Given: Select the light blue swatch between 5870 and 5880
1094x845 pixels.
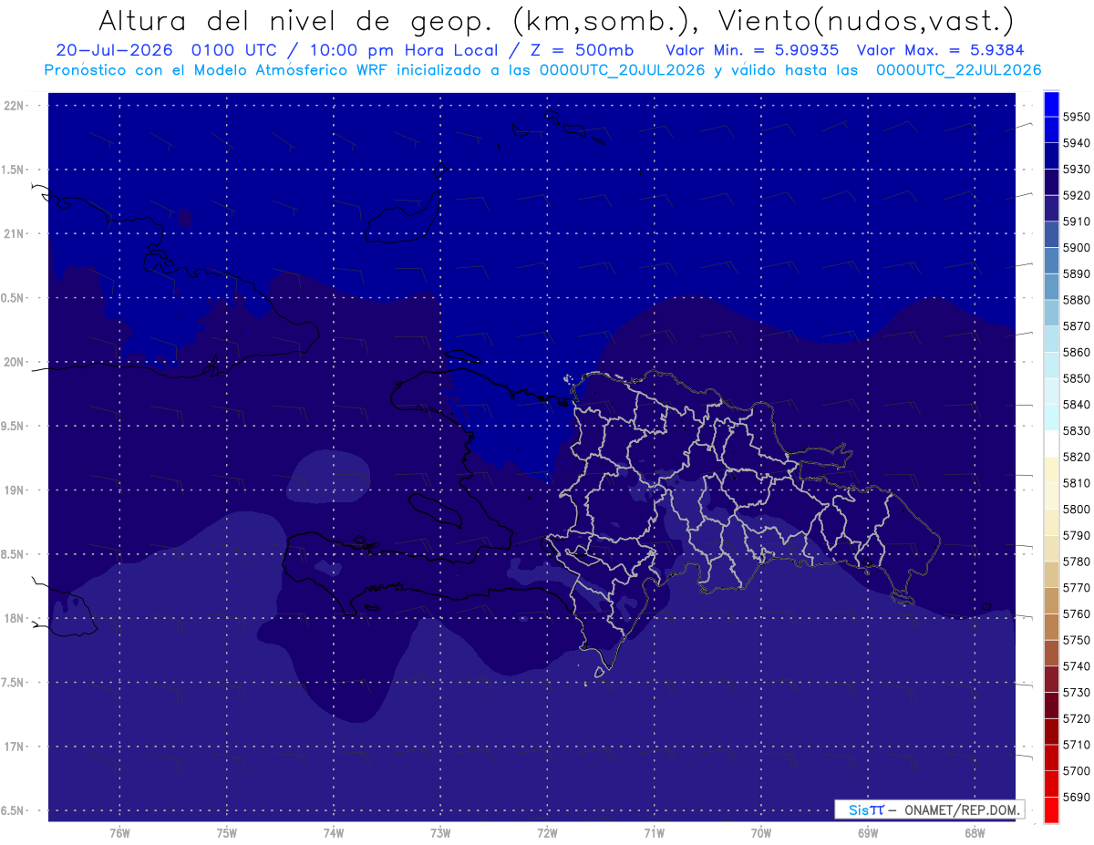Looking at the screenshot, I should pyautogui.click(x=1051, y=312).
